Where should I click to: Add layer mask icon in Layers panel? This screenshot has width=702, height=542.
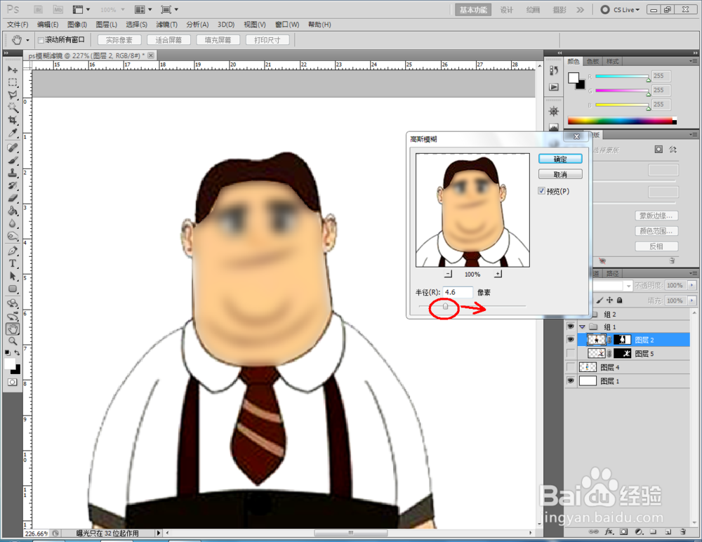tap(623, 531)
